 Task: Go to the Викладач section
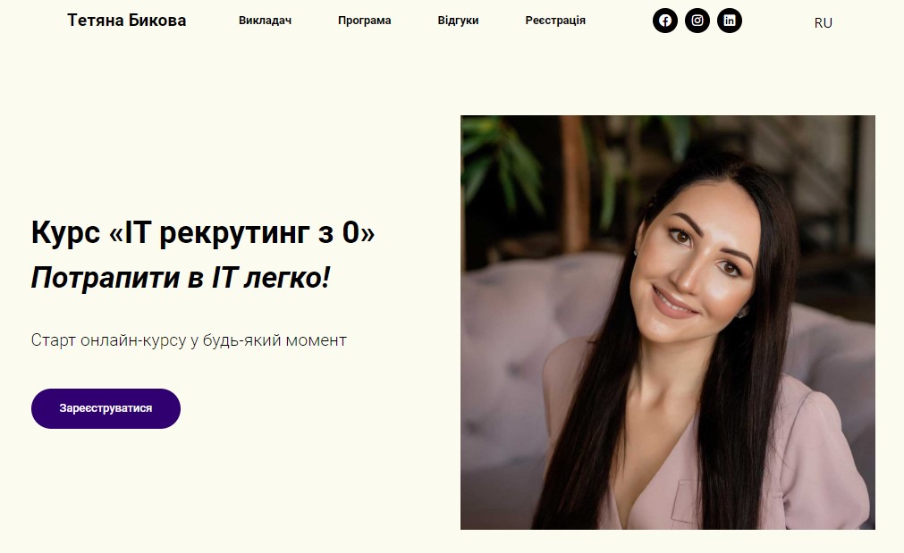pyautogui.click(x=266, y=21)
